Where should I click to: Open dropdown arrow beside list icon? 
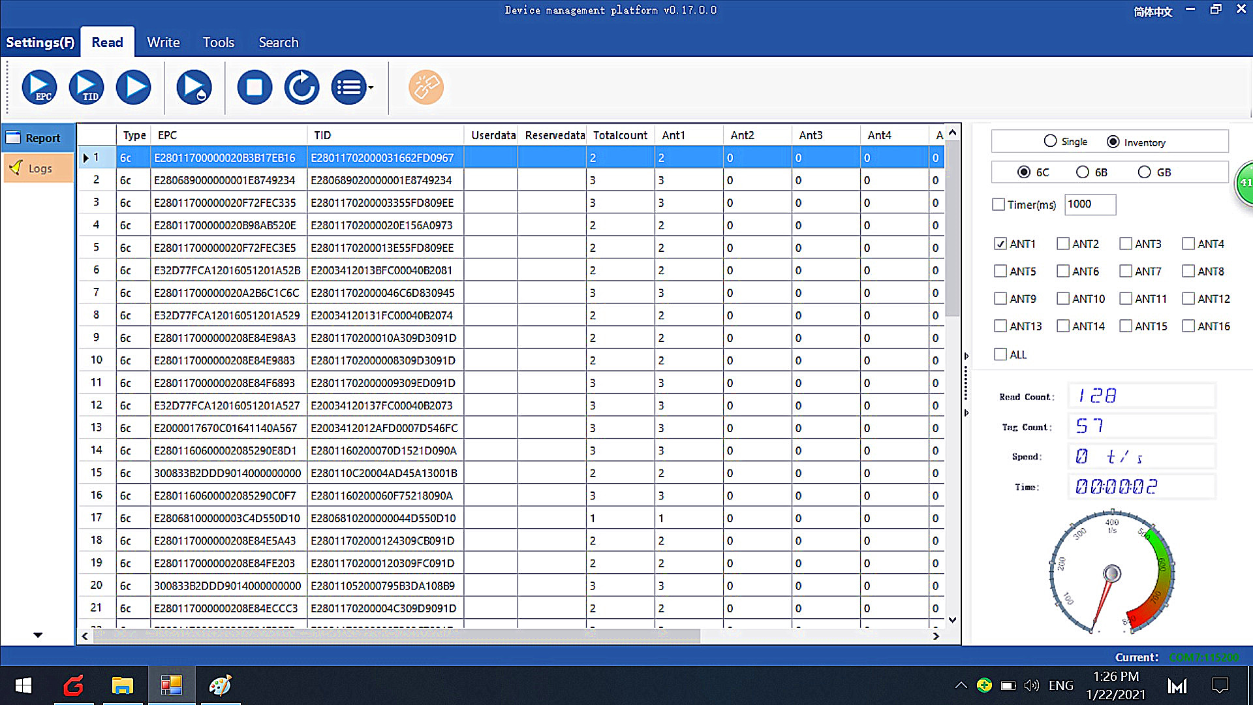(x=371, y=87)
